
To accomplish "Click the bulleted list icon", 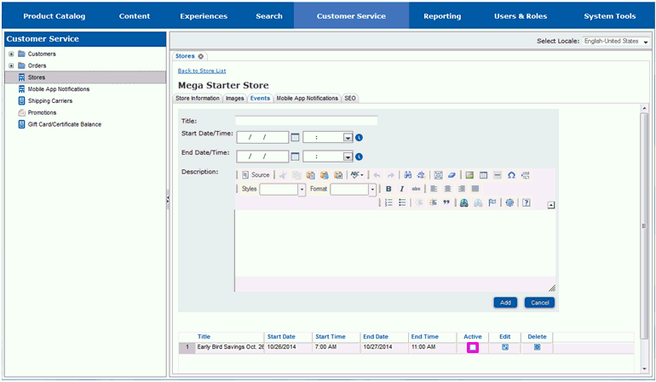I will point(402,202).
